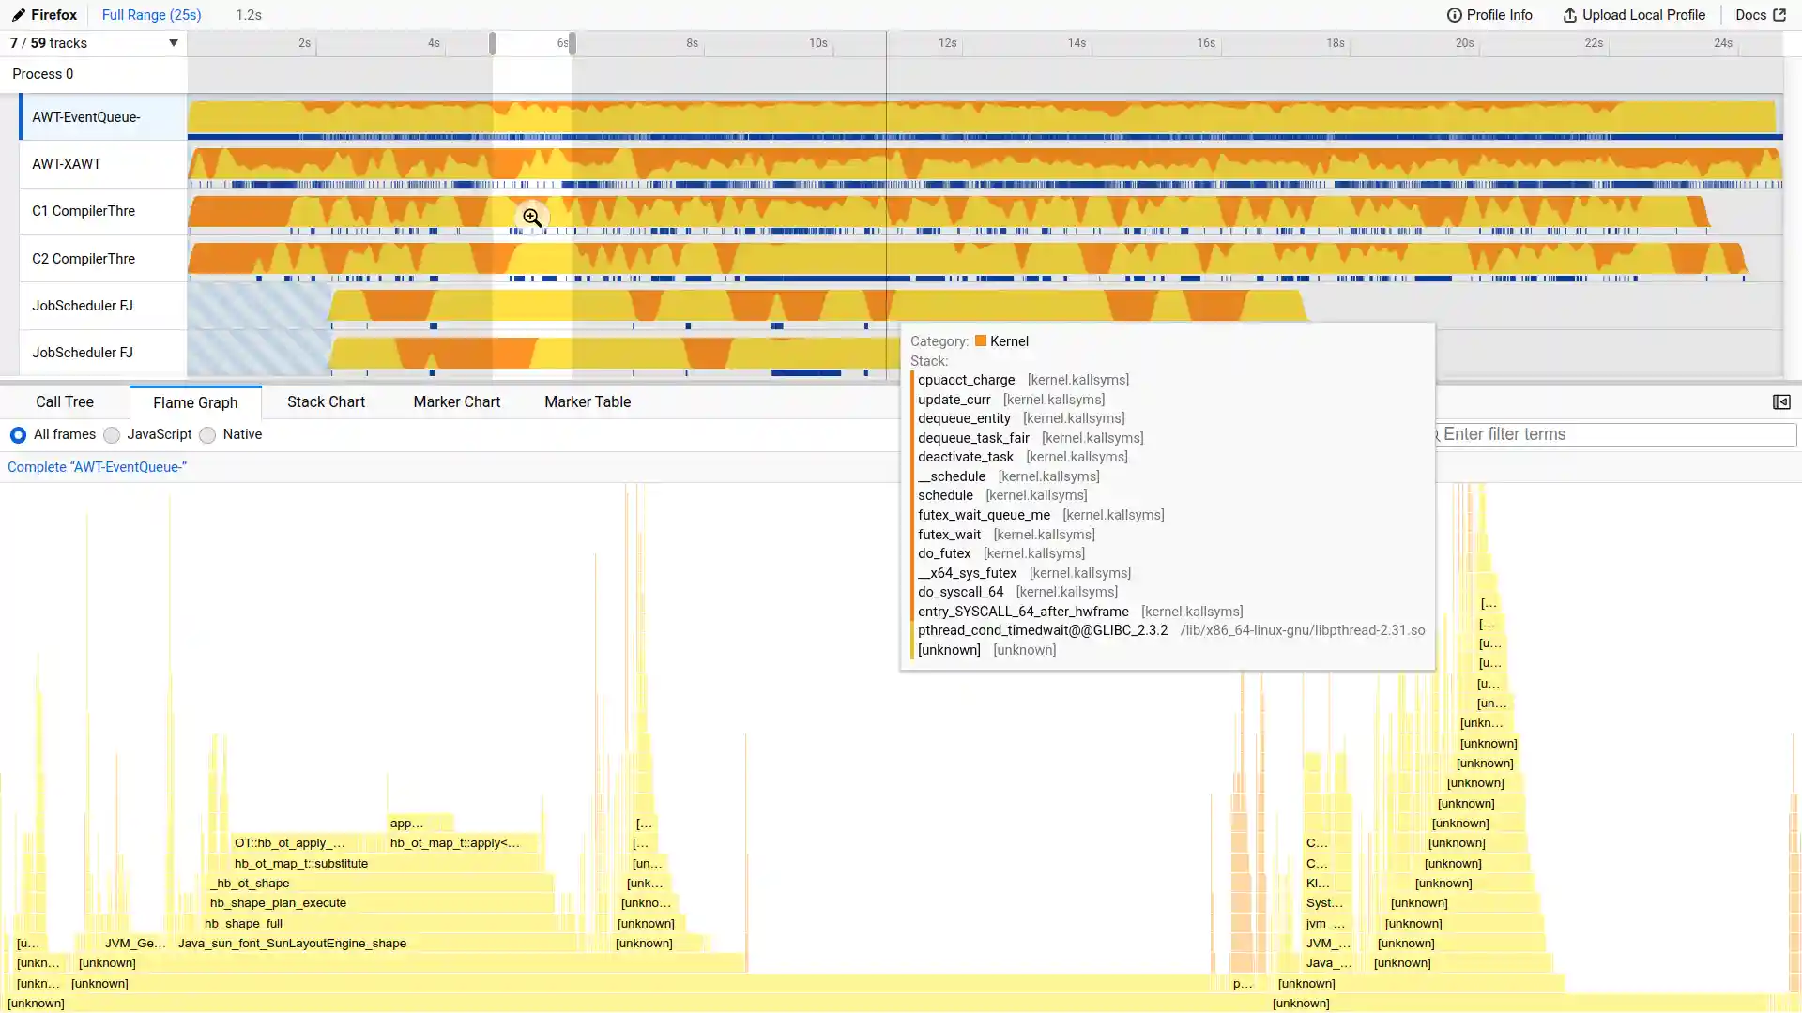Open Profile Info
1802x1013 pixels.
pos(1490,14)
